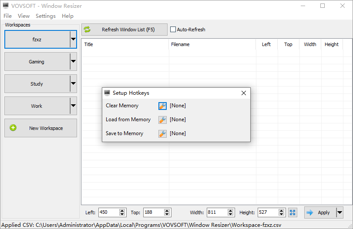Select the Study workspace button
Viewport: 353px width, 229px height.
tap(37, 83)
